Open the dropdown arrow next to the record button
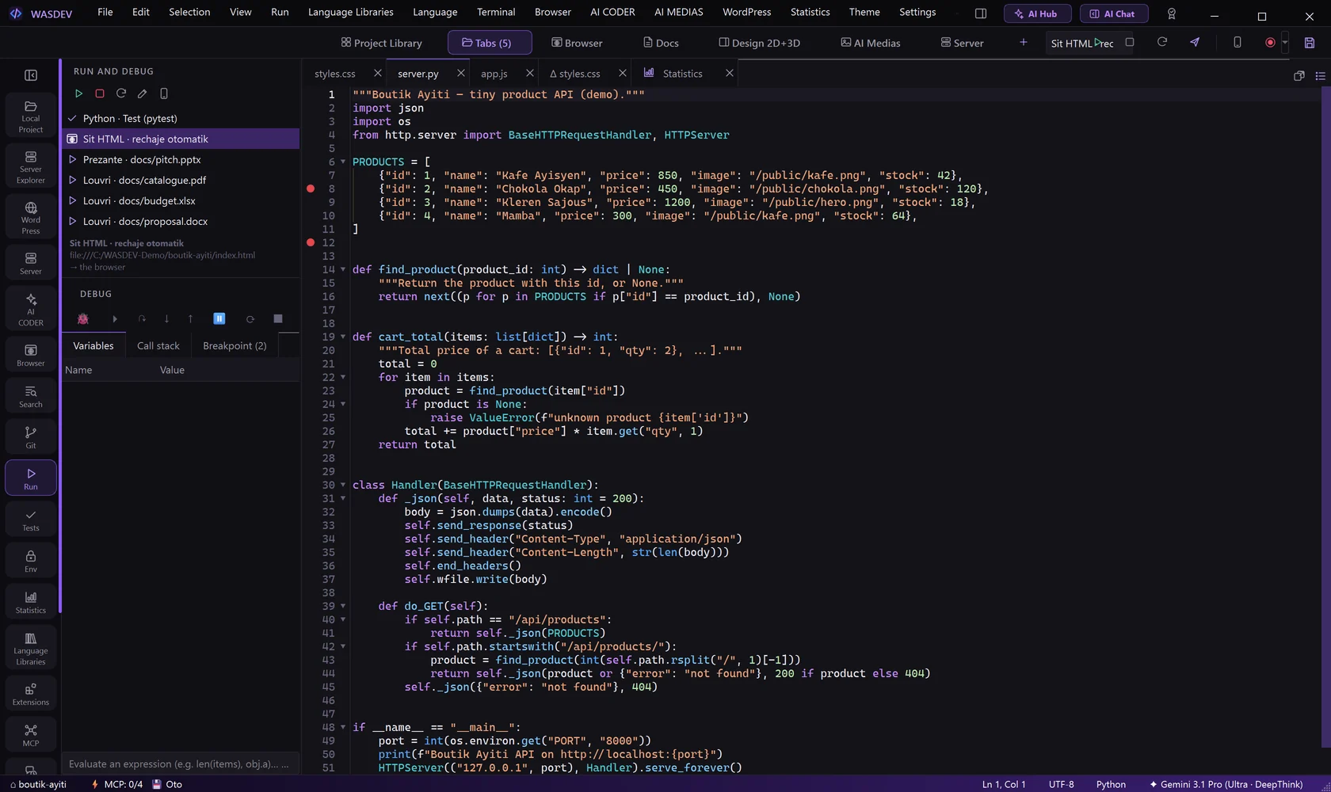Screen dimensions: 1331x792 1285,43
